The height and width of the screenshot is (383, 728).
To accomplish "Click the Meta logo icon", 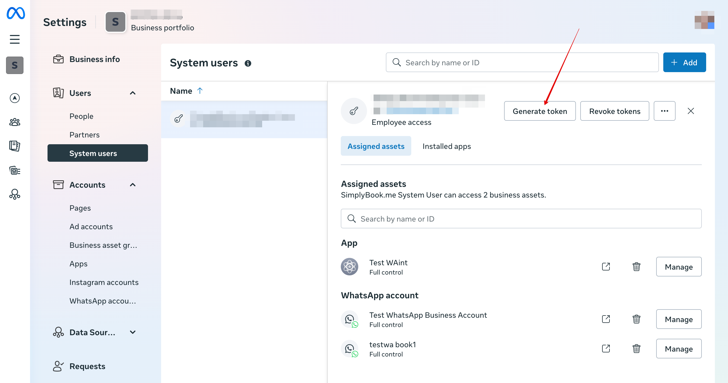I will point(16,13).
